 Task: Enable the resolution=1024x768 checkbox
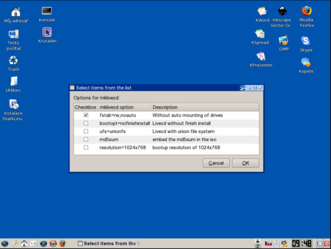tap(86, 147)
